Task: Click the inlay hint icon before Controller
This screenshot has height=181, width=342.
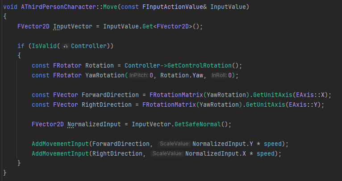Action: (66, 46)
